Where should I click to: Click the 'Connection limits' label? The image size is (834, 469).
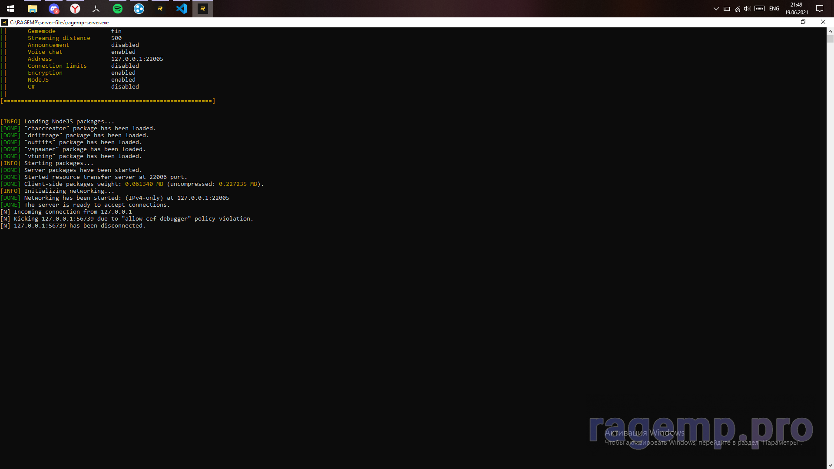point(57,66)
